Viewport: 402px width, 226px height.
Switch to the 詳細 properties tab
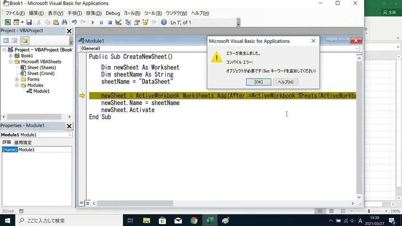(7, 142)
